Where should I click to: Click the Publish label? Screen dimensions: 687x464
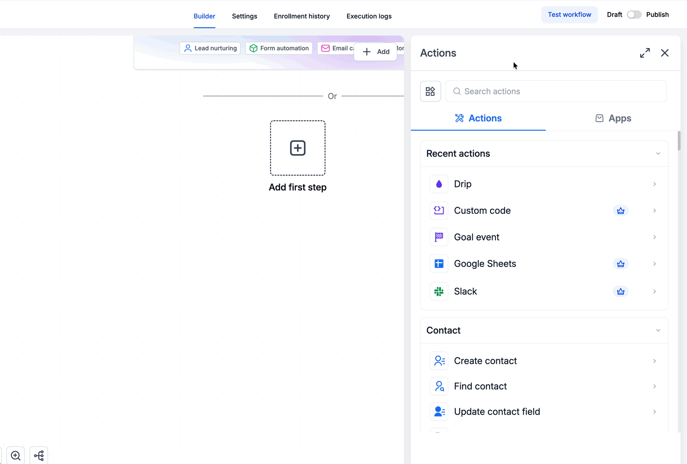point(657,15)
